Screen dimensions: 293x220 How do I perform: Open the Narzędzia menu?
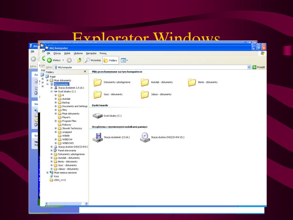pos(91,53)
